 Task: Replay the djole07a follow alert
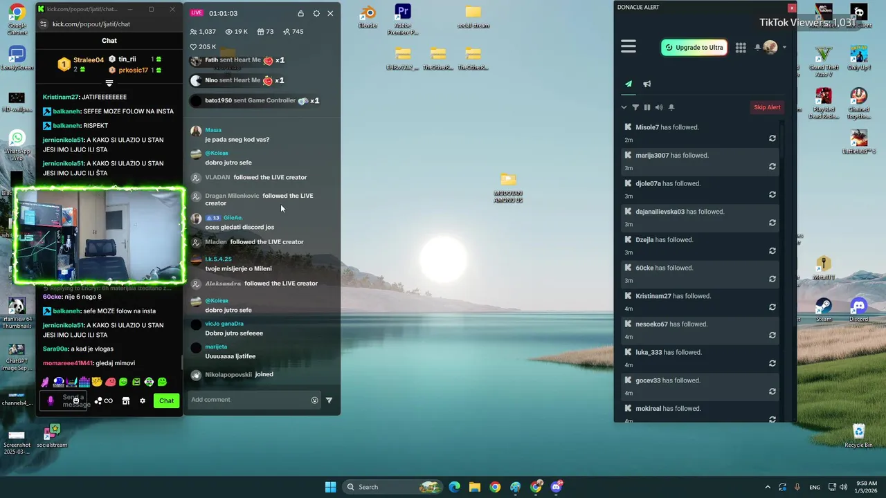772,194
